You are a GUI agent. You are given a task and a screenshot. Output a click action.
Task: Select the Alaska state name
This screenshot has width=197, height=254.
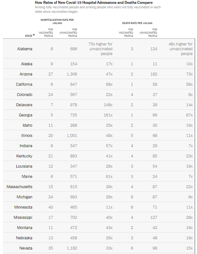coord(27,64)
